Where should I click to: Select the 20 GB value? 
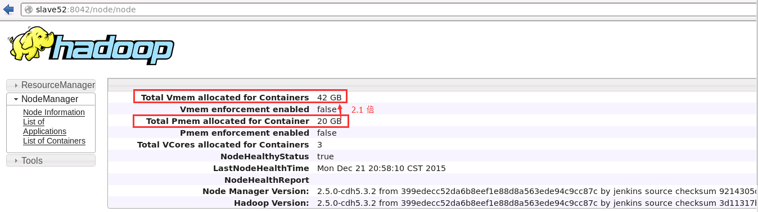(x=330, y=121)
